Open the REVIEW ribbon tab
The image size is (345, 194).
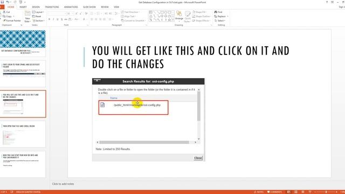105,7
